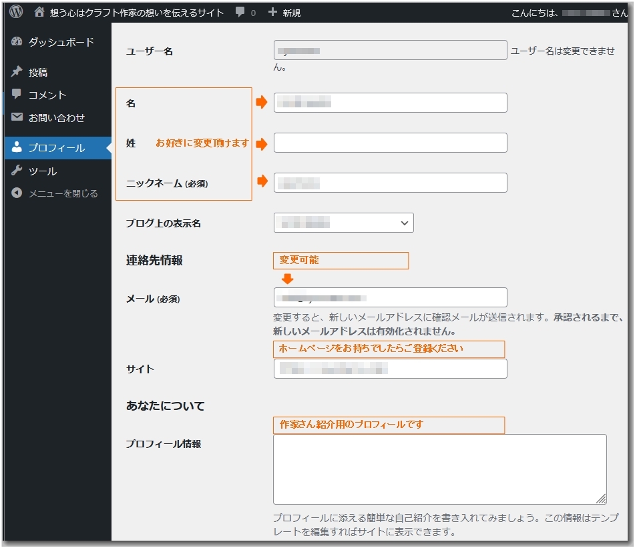The image size is (635, 548).
Task: Click the お問い合わせ envelope icon
Action: (x=17, y=117)
